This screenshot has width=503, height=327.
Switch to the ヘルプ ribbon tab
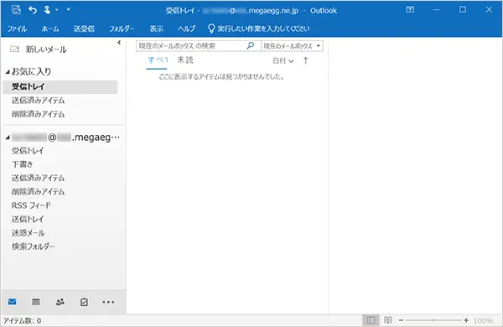pos(187,29)
